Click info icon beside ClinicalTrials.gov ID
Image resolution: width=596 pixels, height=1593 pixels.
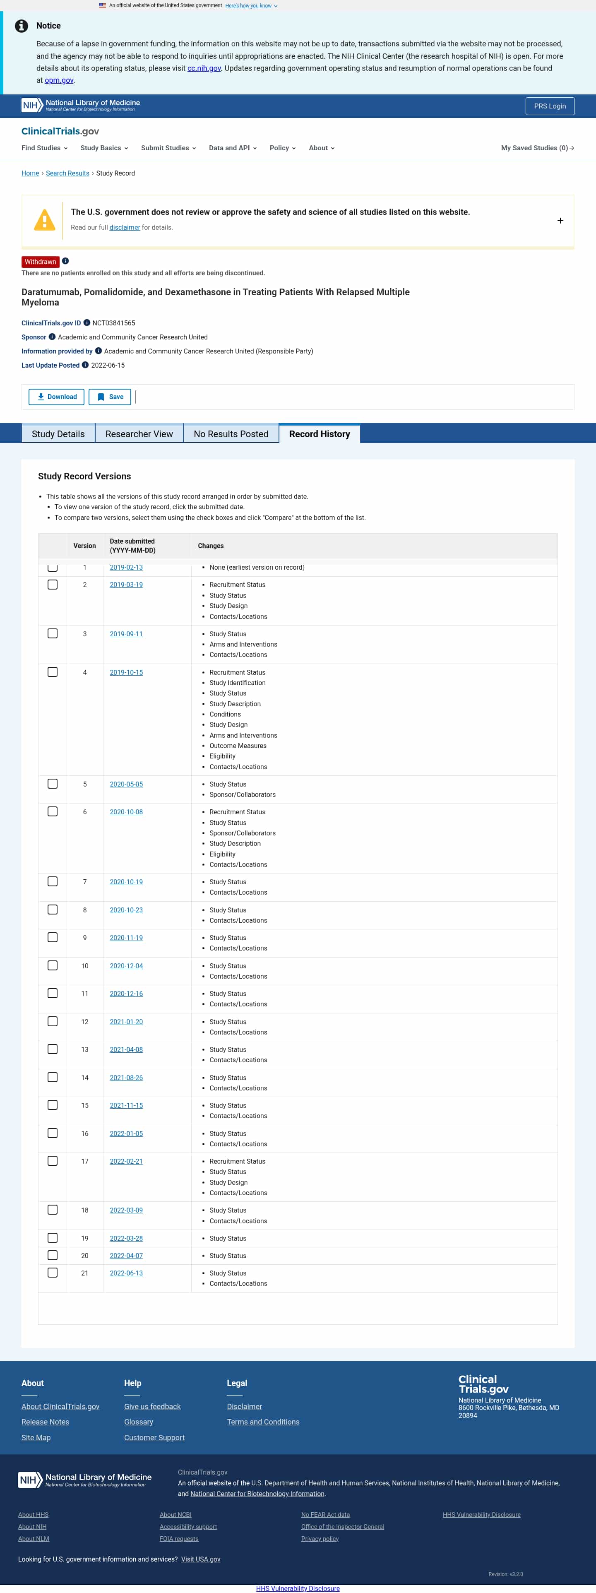point(87,323)
